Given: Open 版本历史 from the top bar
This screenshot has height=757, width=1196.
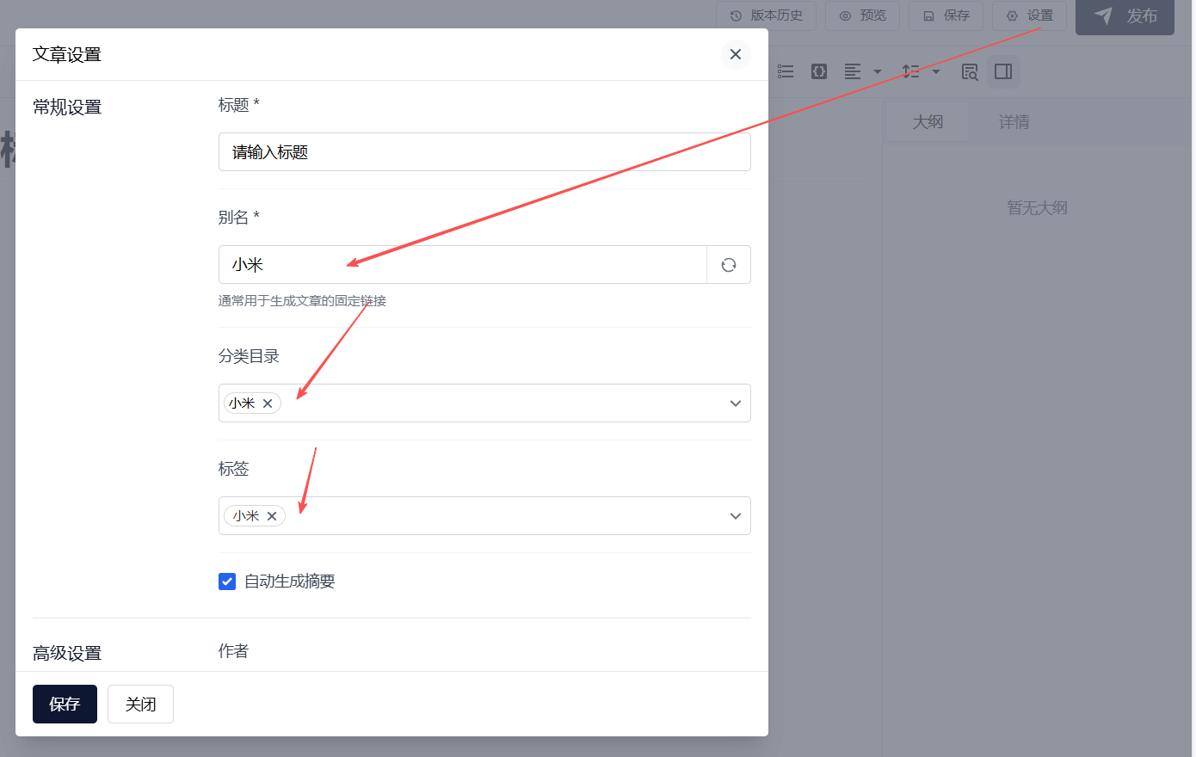Looking at the screenshot, I should coord(766,15).
